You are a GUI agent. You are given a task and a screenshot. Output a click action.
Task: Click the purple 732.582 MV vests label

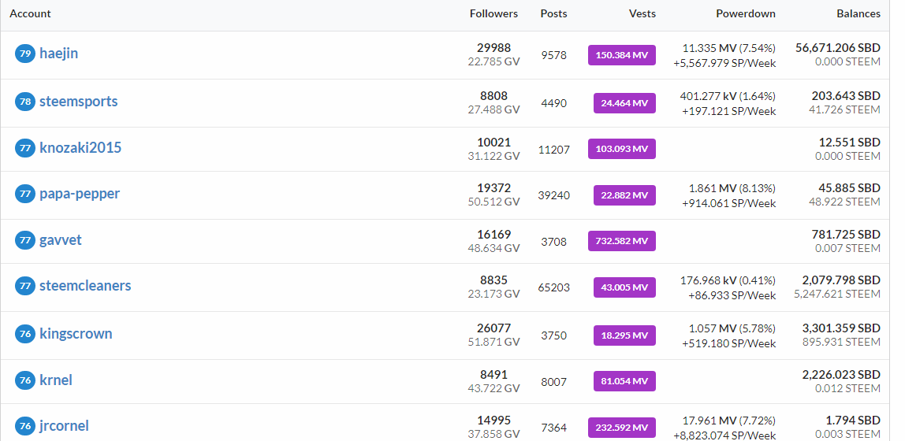[x=622, y=241]
